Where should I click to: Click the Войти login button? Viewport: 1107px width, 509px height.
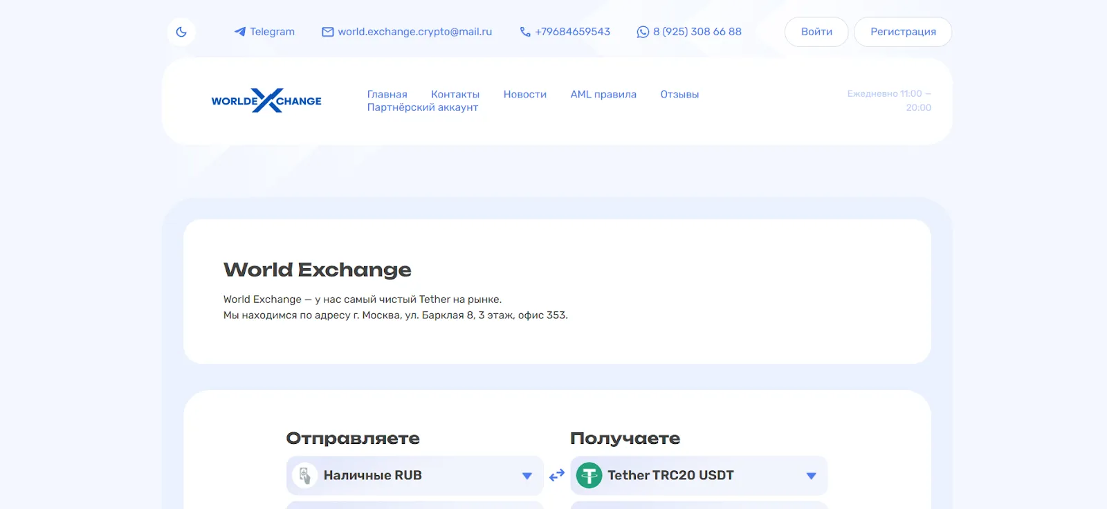816,32
